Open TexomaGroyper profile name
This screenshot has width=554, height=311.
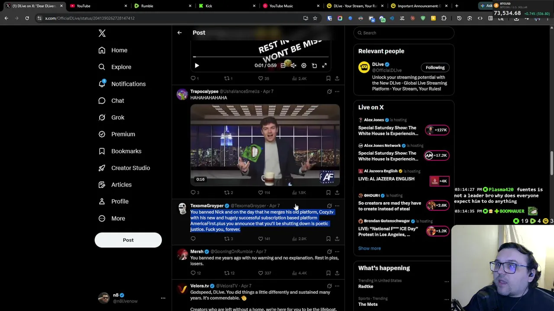pos(207,206)
